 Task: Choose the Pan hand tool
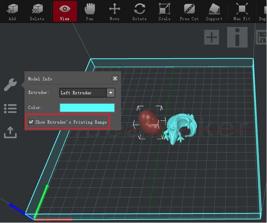click(x=89, y=11)
